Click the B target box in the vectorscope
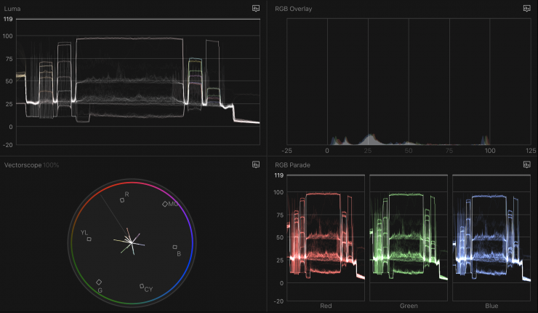 pyautogui.click(x=174, y=247)
